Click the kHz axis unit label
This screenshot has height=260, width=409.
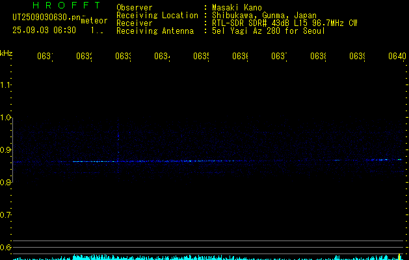[x=7, y=53]
